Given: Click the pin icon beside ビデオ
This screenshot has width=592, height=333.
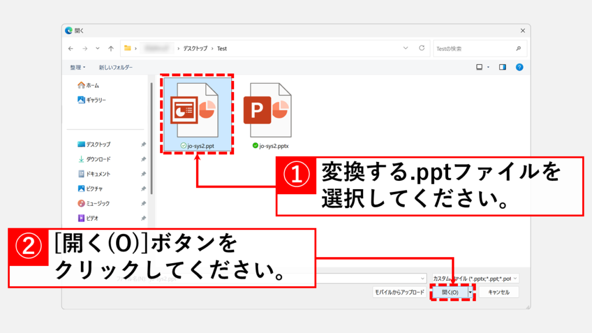Looking at the screenshot, I should [143, 218].
